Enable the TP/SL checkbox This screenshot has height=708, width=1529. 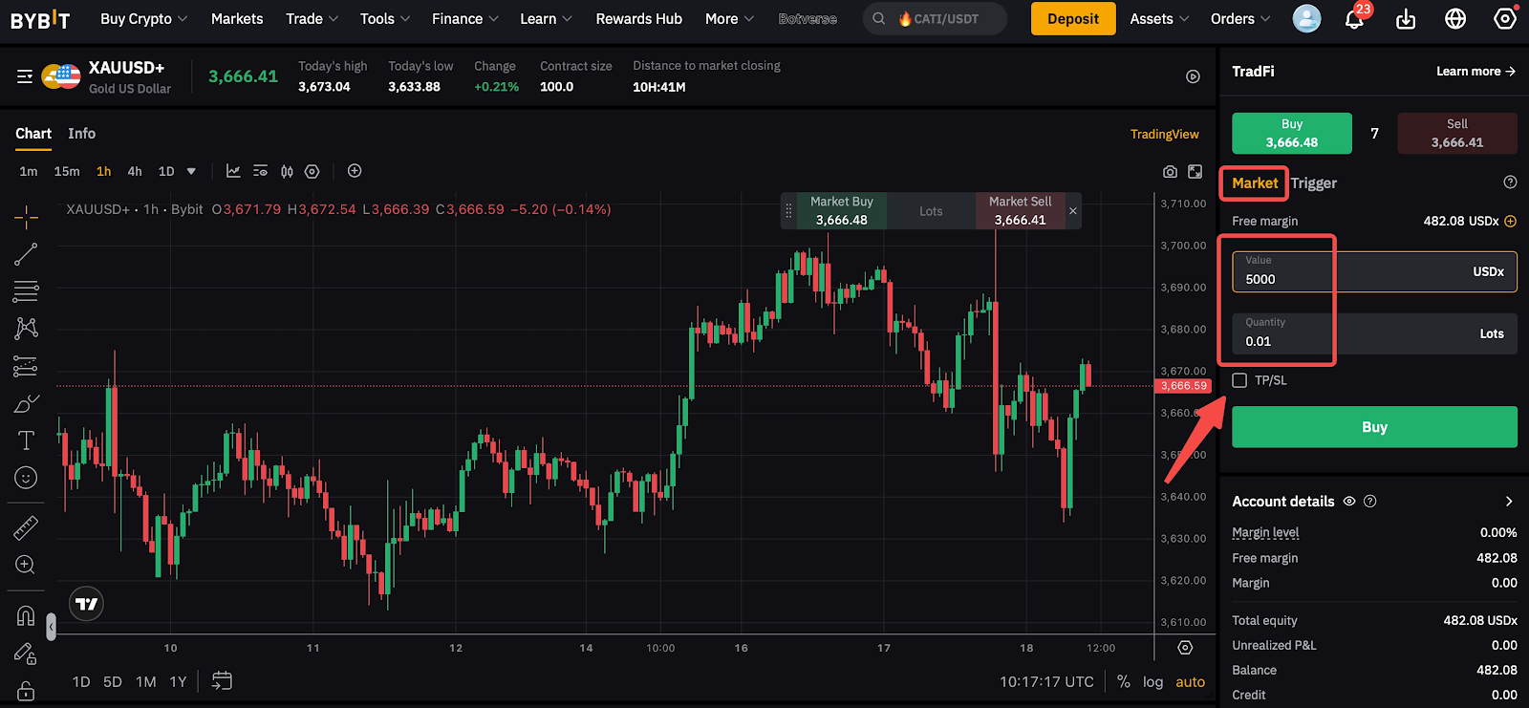pos(1239,380)
